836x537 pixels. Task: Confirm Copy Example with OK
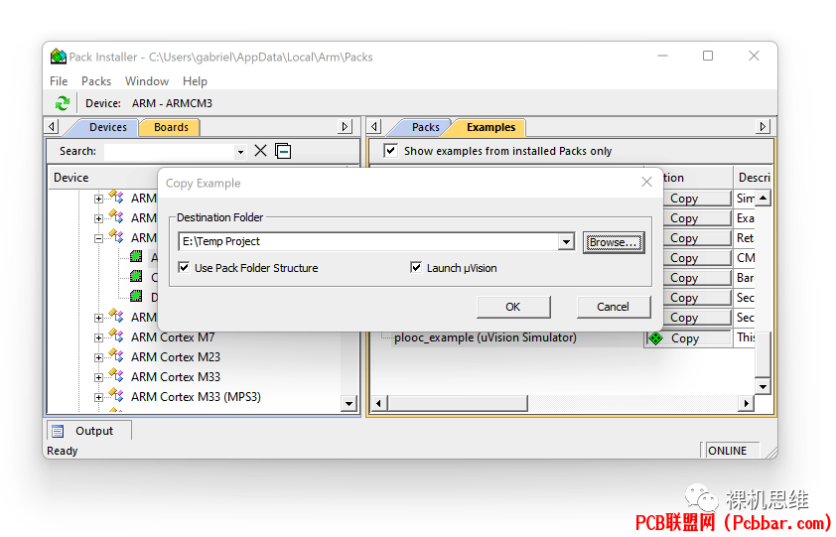click(x=513, y=307)
